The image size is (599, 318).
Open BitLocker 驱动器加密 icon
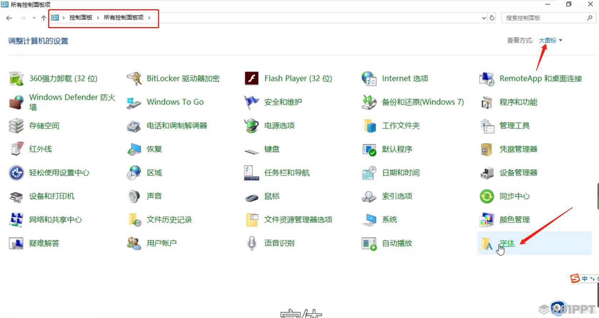click(134, 78)
